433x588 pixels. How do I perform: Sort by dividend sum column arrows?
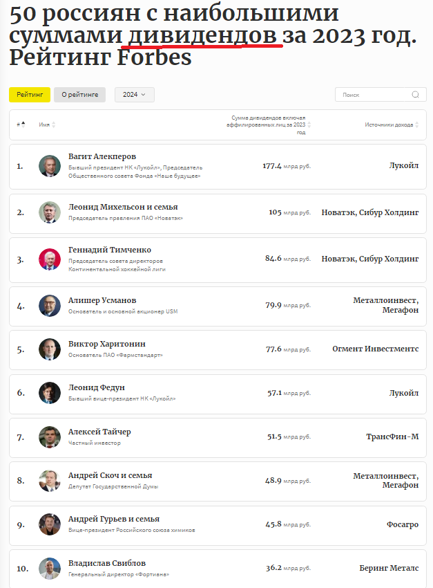[x=309, y=125]
